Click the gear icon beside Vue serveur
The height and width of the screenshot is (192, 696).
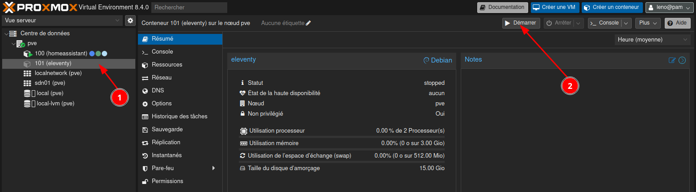[130, 21]
